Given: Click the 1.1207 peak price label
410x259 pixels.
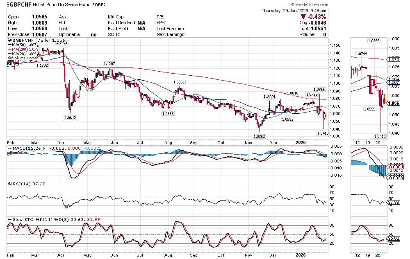Looking at the screenshot, I should click(109, 64).
